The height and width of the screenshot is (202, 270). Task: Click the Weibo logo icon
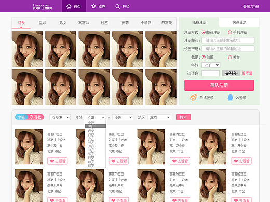(194, 97)
